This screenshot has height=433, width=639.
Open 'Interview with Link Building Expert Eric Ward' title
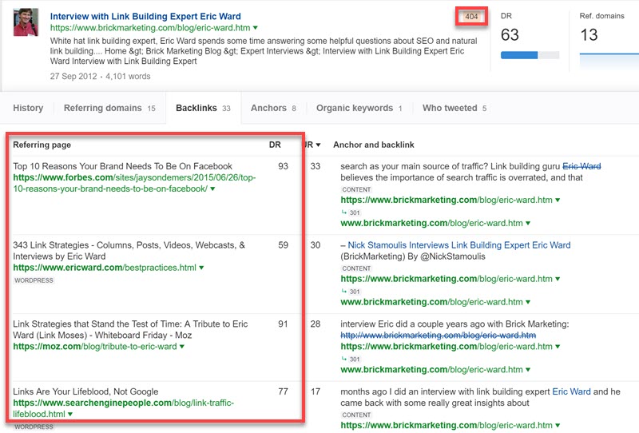(145, 16)
